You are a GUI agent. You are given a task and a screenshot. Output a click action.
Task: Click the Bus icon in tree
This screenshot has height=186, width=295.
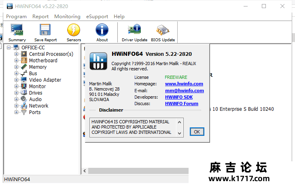(24, 73)
